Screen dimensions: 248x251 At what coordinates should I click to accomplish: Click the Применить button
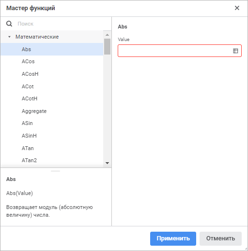(173, 238)
